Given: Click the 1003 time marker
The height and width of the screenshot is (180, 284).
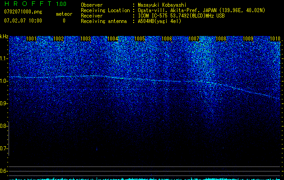Looking at the screenshot, I should 85,39.
